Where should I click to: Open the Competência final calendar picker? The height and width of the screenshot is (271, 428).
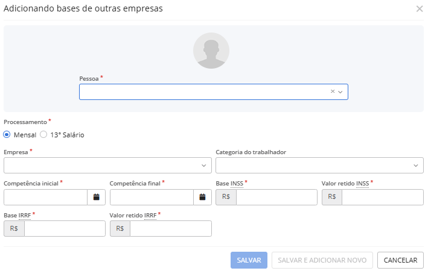point(202,197)
